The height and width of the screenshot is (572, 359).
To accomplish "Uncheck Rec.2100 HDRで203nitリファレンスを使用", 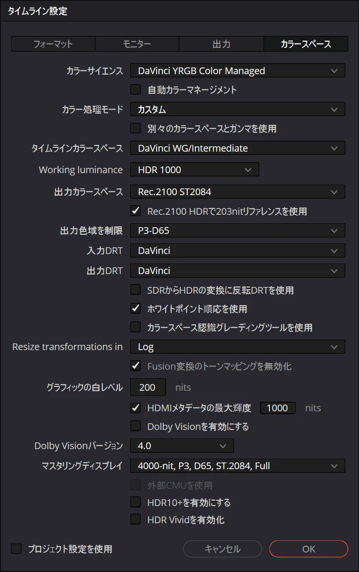I will click(135, 211).
